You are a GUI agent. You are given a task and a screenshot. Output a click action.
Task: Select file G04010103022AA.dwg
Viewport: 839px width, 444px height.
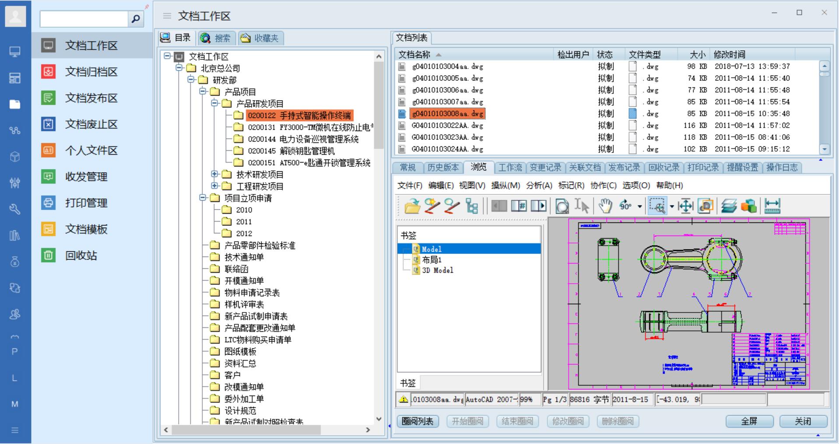coord(447,125)
